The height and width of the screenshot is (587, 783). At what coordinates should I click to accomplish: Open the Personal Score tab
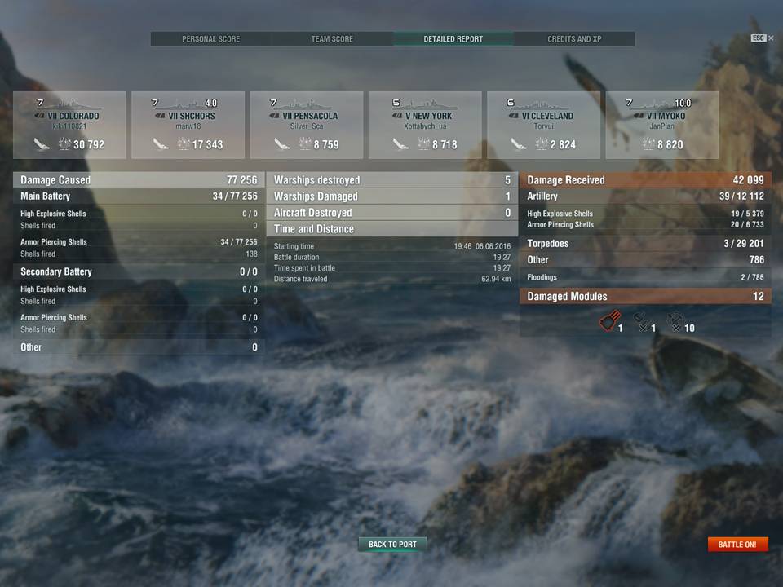click(x=210, y=39)
